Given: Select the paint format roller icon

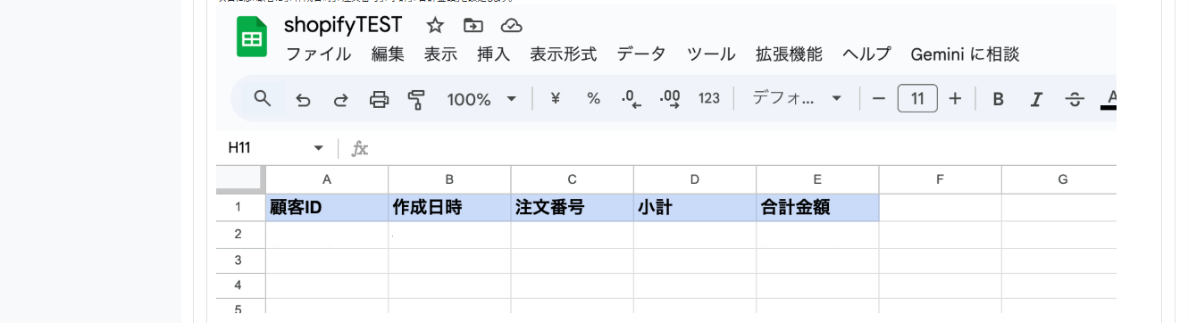Looking at the screenshot, I should [x=416, y=99].
